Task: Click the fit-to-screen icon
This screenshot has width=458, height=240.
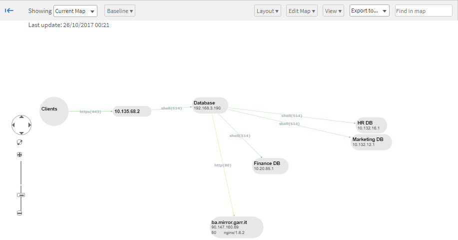Action: click(x=19, y=142)
